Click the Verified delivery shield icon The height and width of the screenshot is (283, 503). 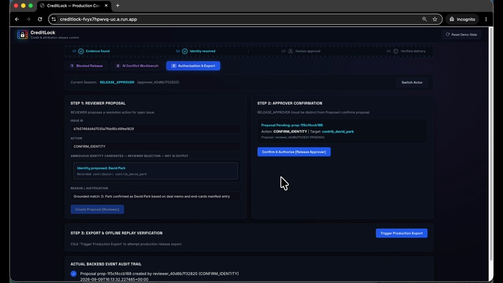click(x=396, y=51)
